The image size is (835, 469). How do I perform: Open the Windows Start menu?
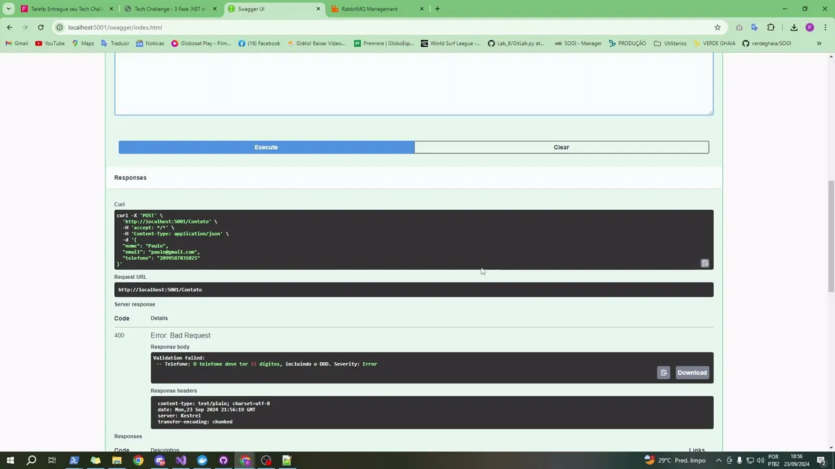pyautogui.click(x=10, y=461)
